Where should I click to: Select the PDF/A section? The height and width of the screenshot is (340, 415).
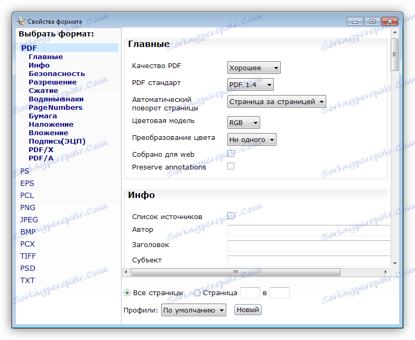[41, 158]
